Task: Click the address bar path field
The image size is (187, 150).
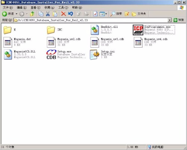Action: (91, 20)
